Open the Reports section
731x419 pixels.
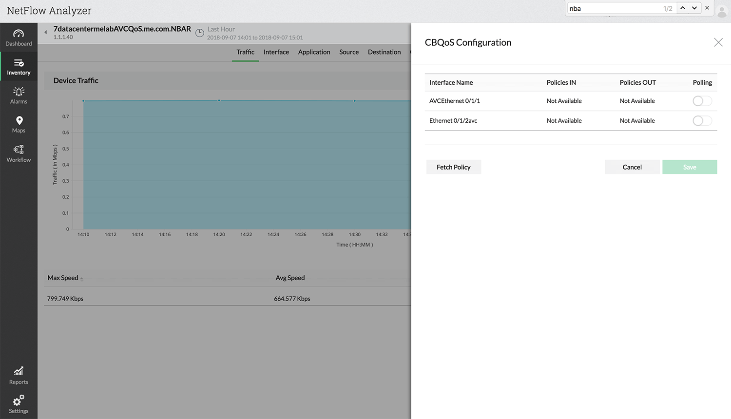19,375
